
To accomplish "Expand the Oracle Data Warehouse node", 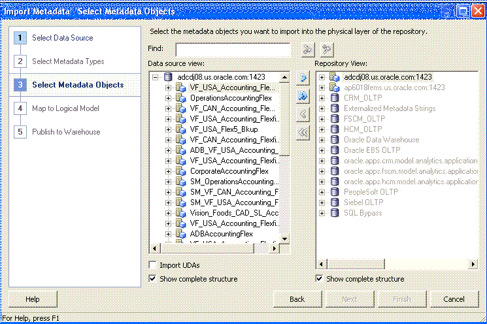I will pyautogui.click(x=322, y=140).
